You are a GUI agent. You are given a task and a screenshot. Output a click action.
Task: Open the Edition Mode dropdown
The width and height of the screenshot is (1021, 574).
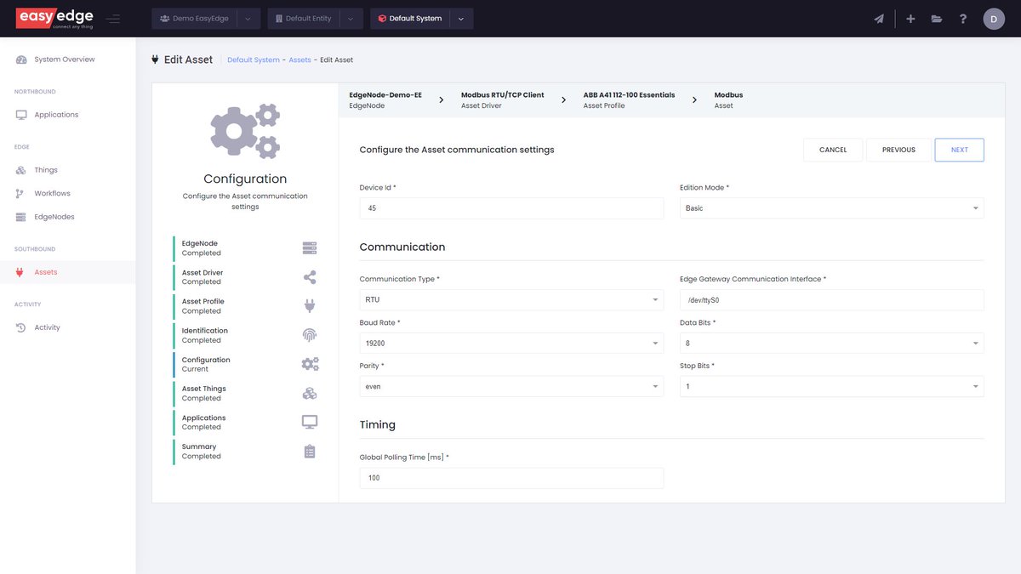[x=830, y=207]
